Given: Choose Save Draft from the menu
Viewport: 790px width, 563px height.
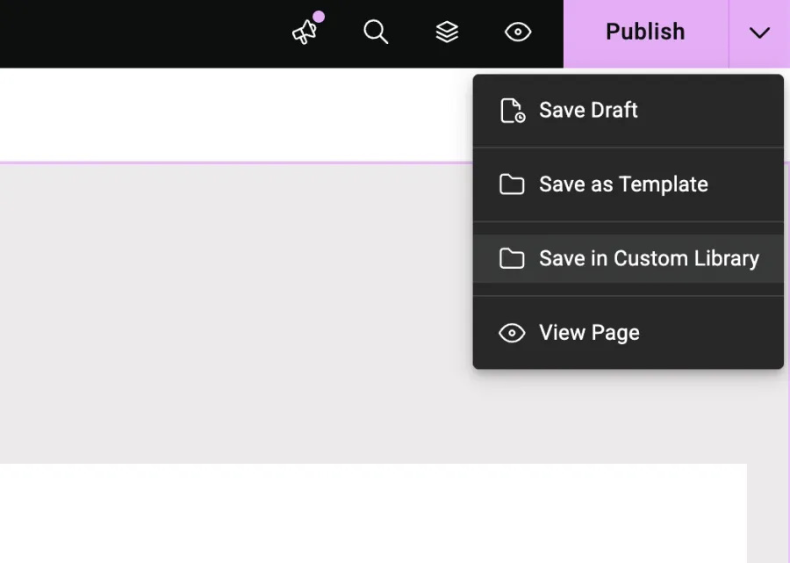Looking at the screenshot, I should (x=588, y=111).
